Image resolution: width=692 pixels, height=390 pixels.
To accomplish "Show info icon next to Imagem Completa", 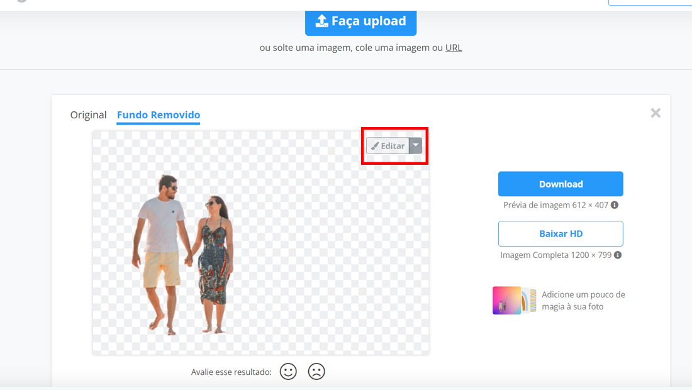I will (x=618, y=255).
